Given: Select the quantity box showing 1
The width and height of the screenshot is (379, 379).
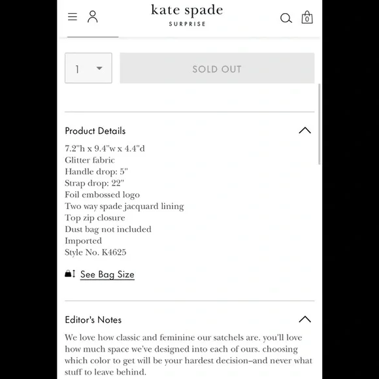Looking at the screenshot, I should click(x=88, y=68).
